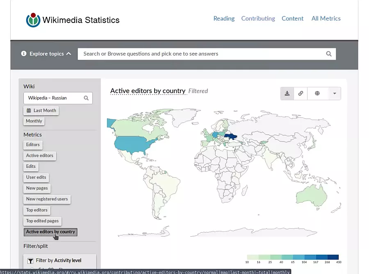Click the magnifier icon in the Wiki field
Screen dimensions: 369x274
point(86,98)
